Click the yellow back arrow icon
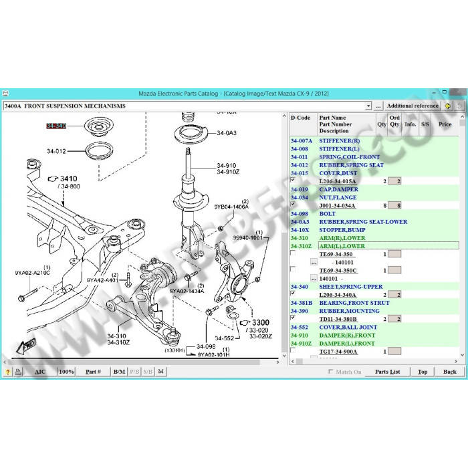The image size is (468, 468). [448, 106]
